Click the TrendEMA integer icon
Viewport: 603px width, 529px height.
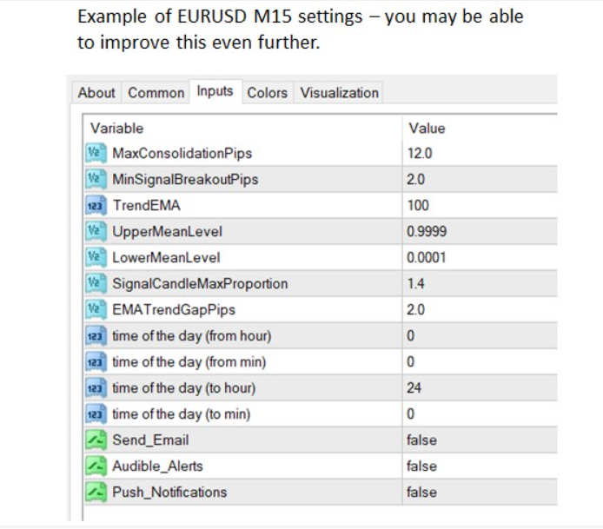coord(96,206)
